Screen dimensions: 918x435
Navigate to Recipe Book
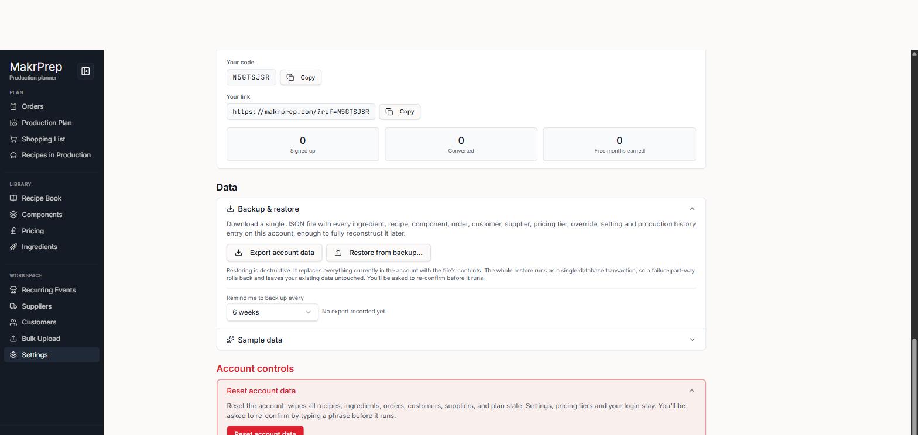coord(52,198)
